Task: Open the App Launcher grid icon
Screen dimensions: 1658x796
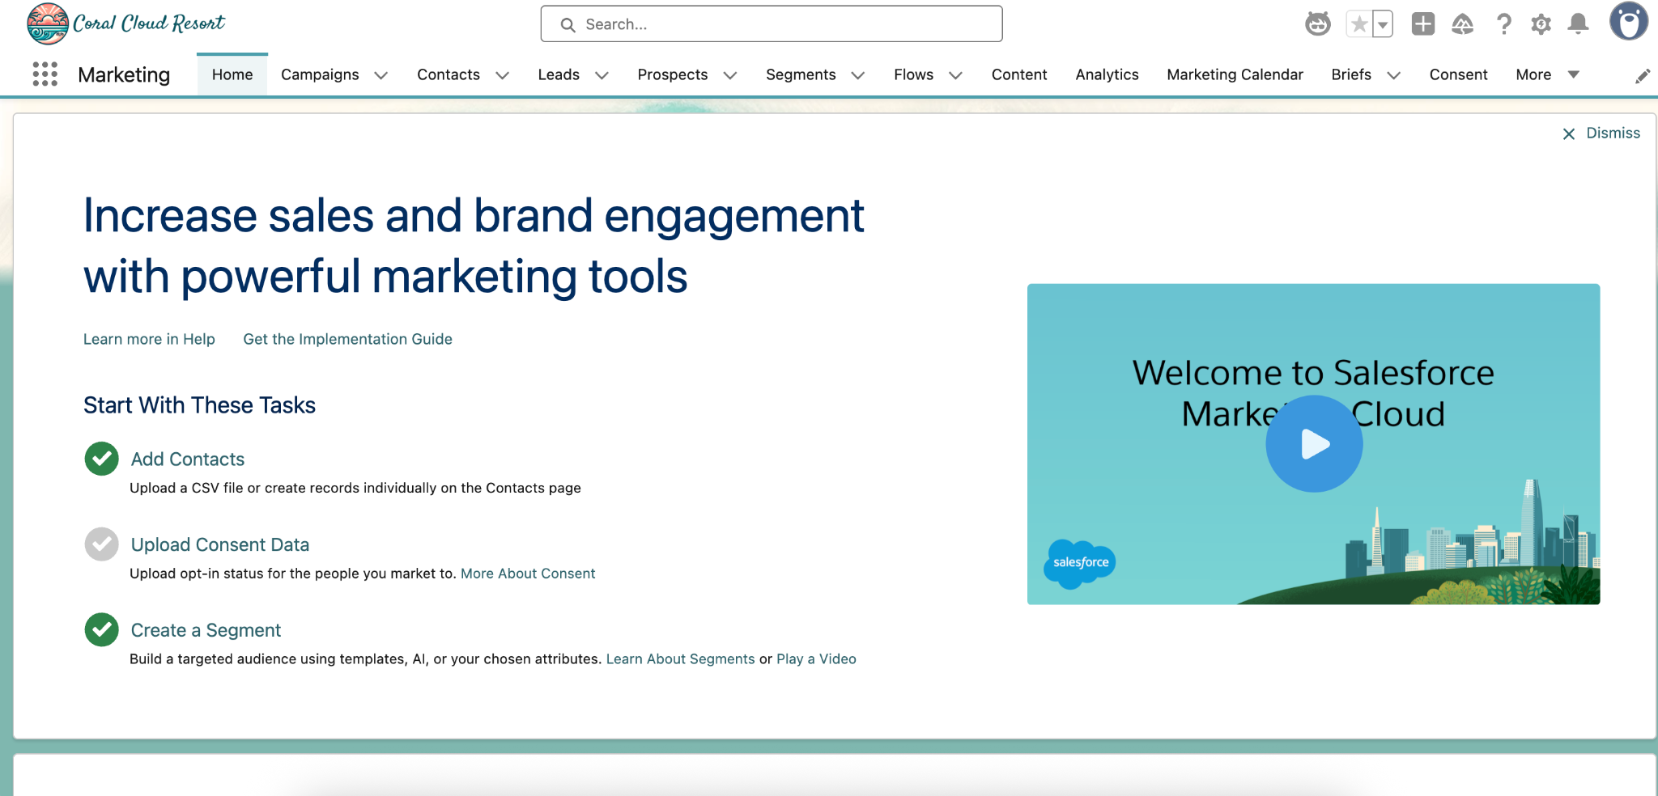Action: 45,74
